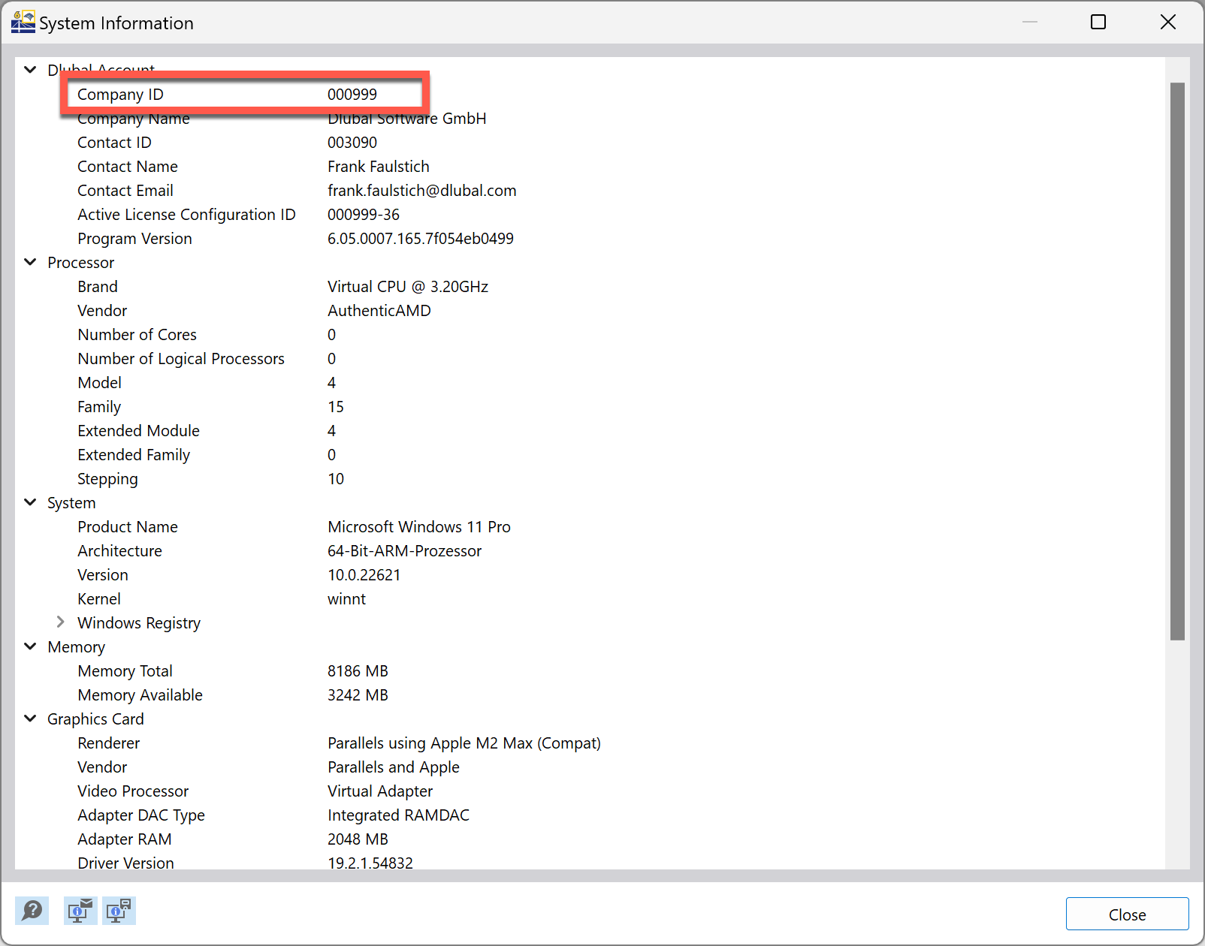Select the Processor tree heading
This screenshot has height=946, width=1205.
pos(80,263)
